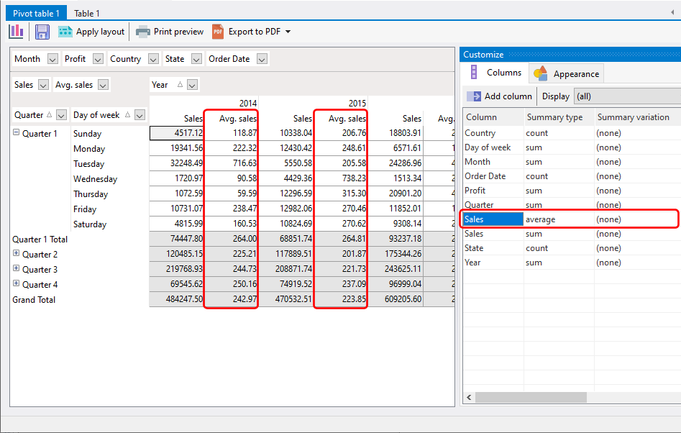Image resolution: width=681 pixels, height=433 pixels.
Task: Select the Profit row in column list
Action: click(x=475, y=191)
